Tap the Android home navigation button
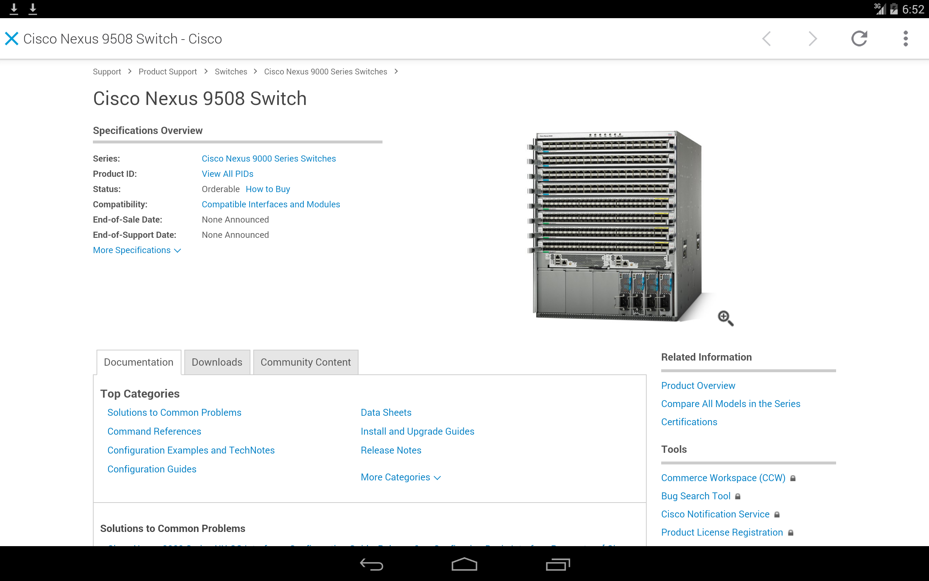 click(464, 564)
